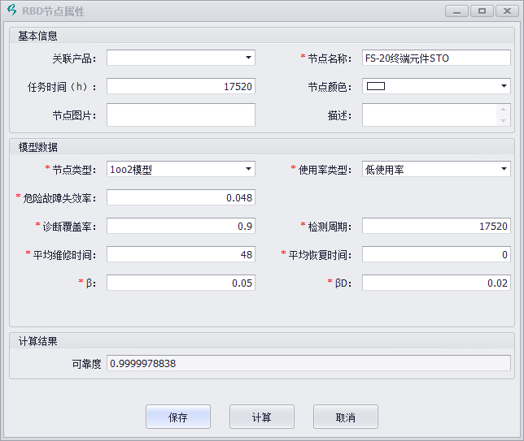Click the RBD app icon in title bar
The width and height of the screenshot is (524, 441).
11,11
